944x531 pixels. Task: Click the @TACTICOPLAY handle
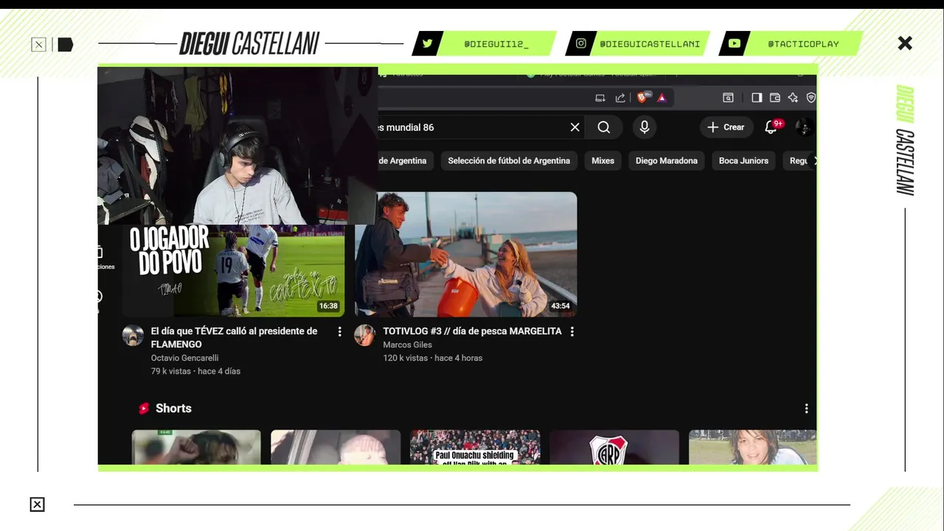[x=803, y=44]
